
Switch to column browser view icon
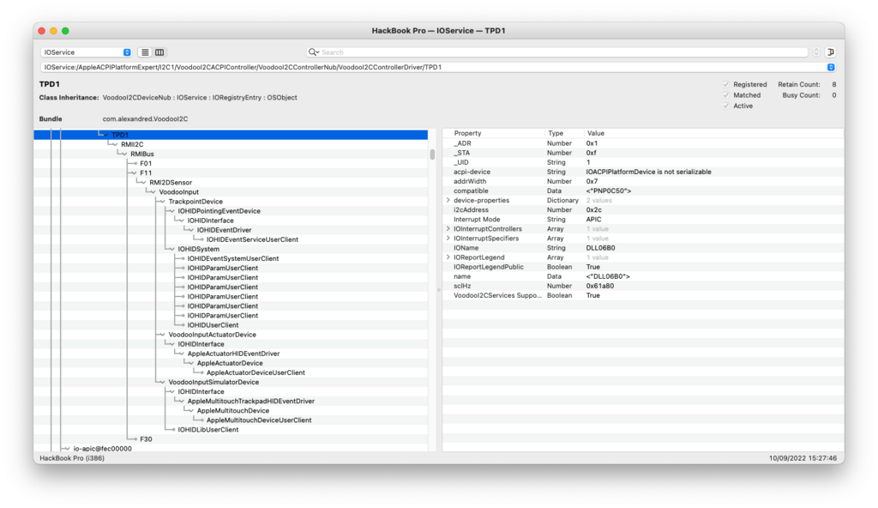pos(159,52)
